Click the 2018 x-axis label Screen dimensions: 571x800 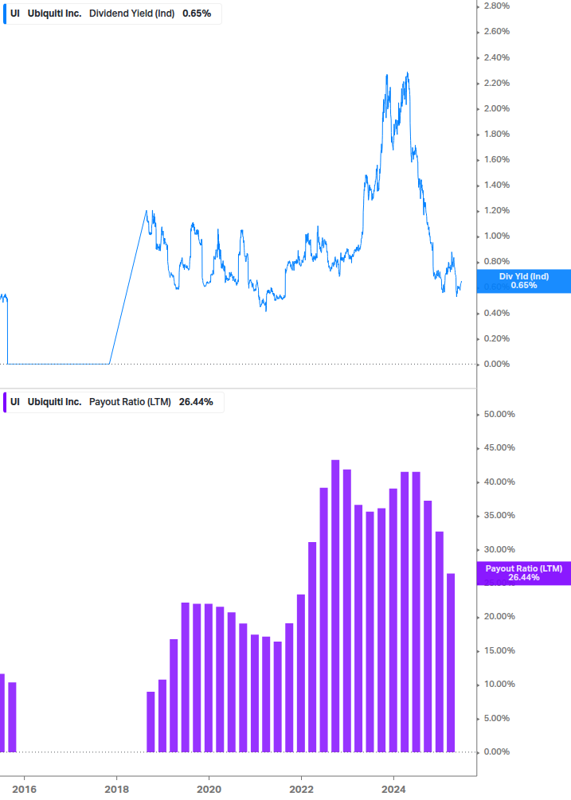(117, 790)
